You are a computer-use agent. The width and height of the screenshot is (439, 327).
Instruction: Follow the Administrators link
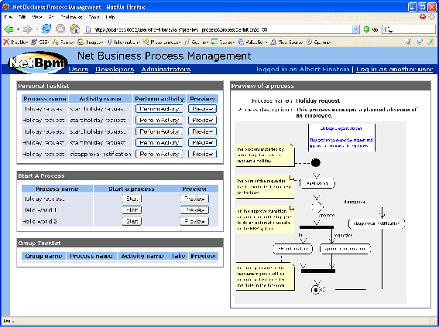pos(166,70)
